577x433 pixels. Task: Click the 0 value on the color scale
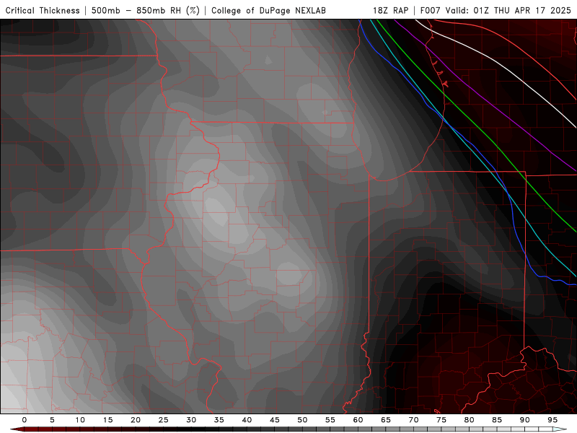[25, 420]
